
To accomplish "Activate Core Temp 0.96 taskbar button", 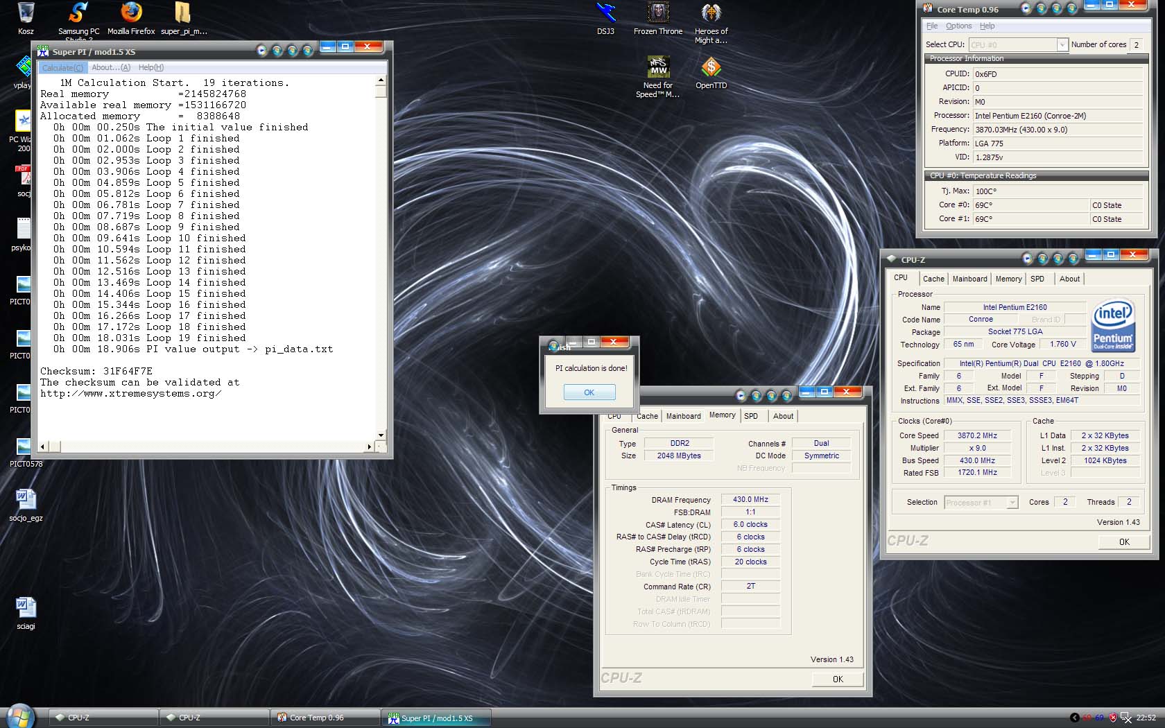I will point(325,718).
